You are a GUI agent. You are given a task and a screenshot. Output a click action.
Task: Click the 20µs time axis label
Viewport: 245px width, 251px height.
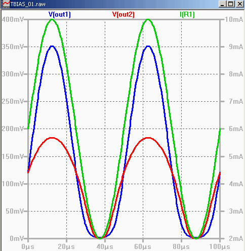point(66,247)
